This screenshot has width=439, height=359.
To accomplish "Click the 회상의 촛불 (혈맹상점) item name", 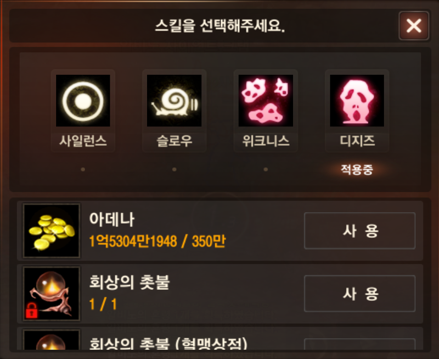I will [x=168, y=343].
